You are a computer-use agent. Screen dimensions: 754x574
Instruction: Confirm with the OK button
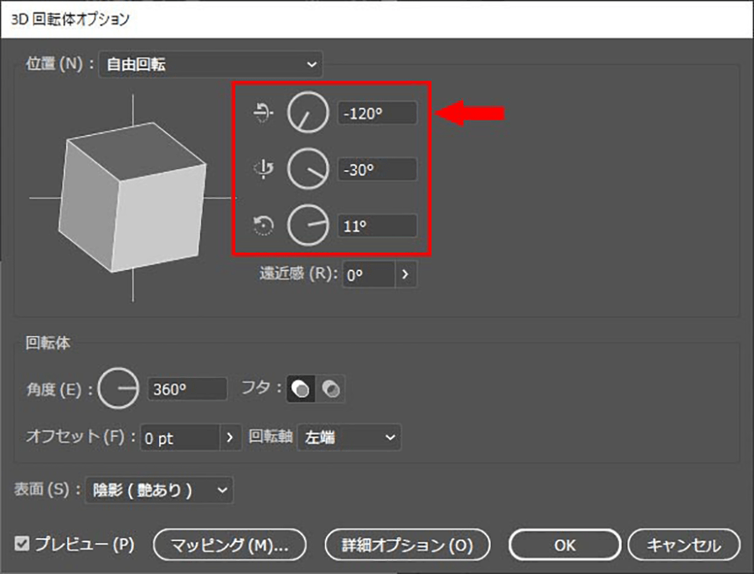(x=565, y=545)
